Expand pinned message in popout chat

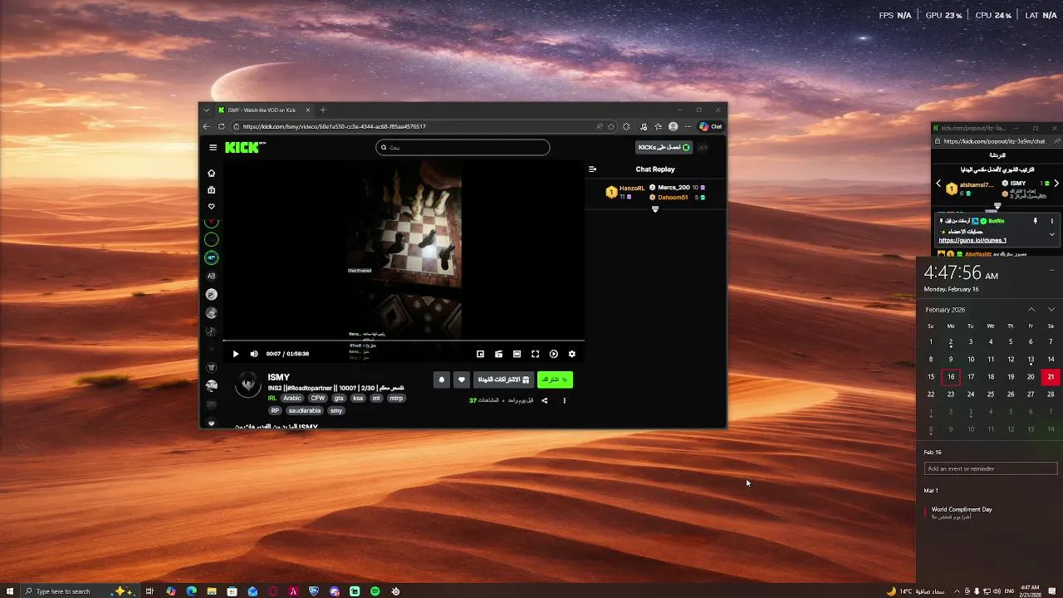point(1051,234)
